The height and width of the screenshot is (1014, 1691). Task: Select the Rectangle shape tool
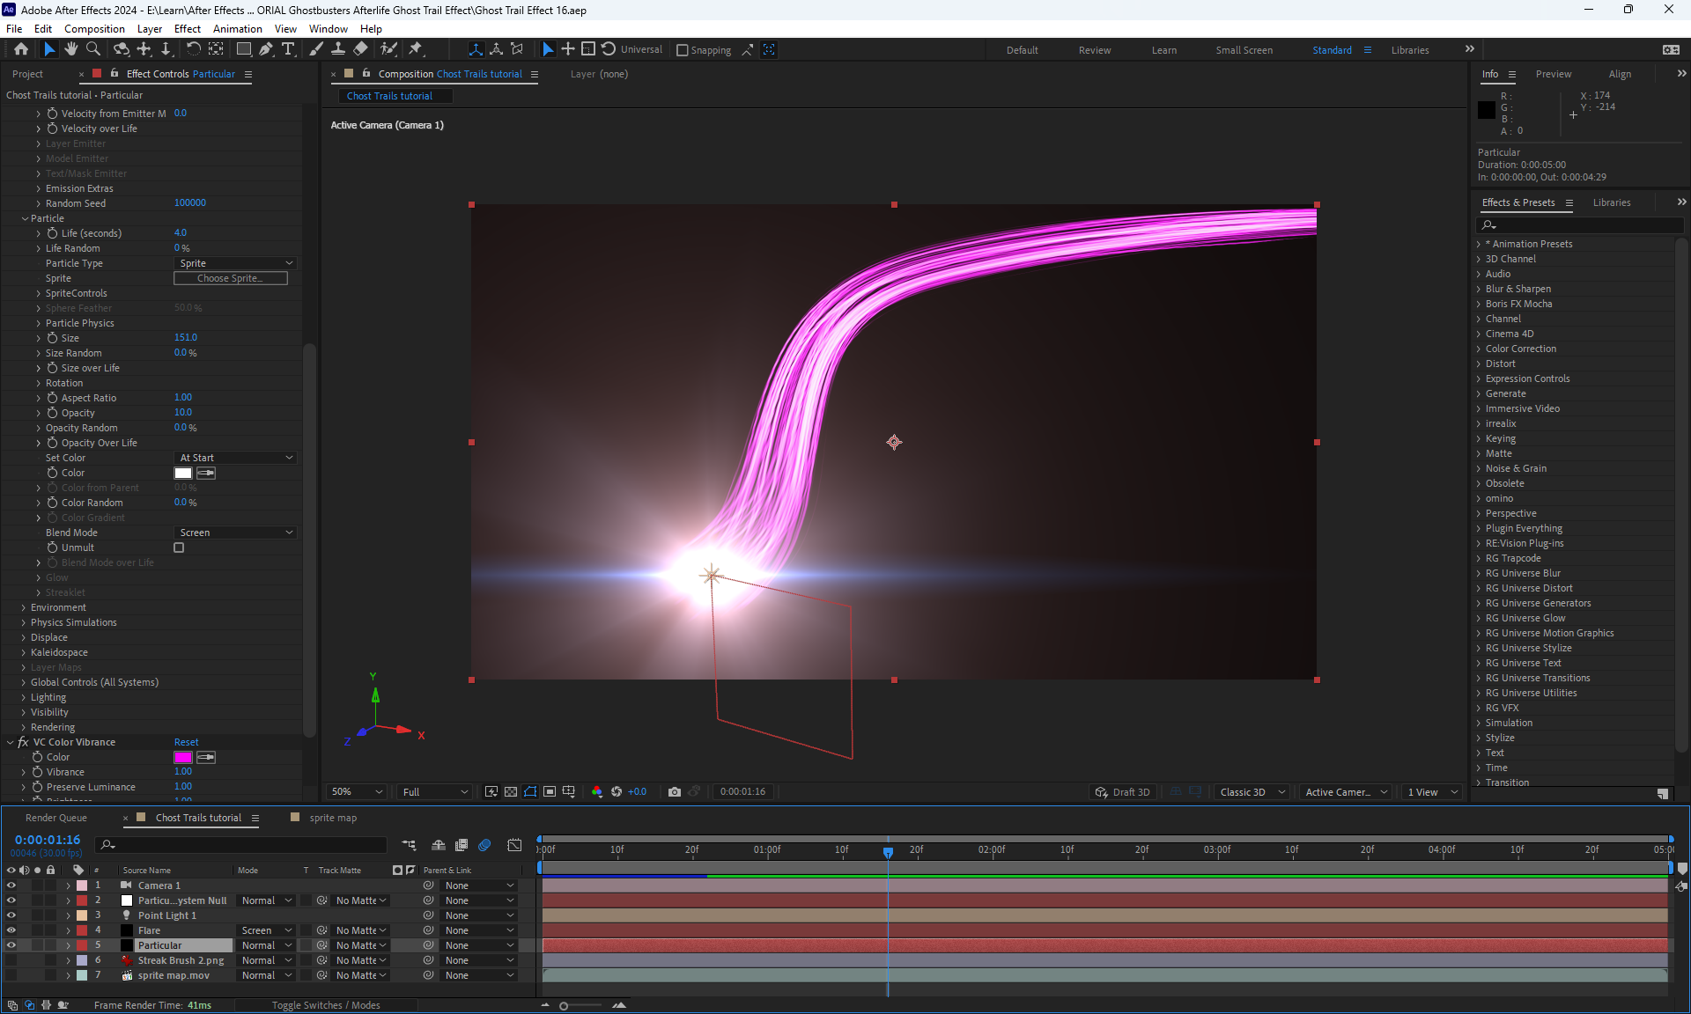244,49
